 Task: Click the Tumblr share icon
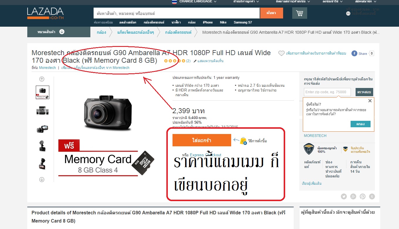[372, 196]
